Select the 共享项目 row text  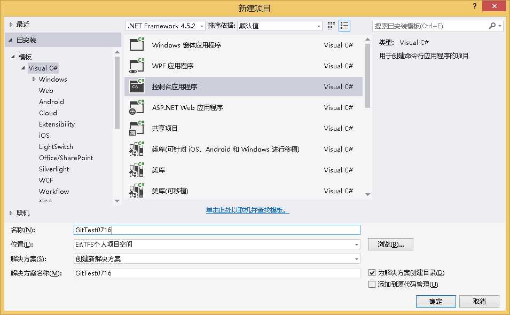(164, 129)
